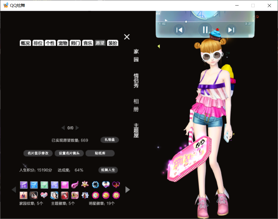Click the blue diamond star badge
This screenshot has height=219, width=278.
(x=85, y=195)
